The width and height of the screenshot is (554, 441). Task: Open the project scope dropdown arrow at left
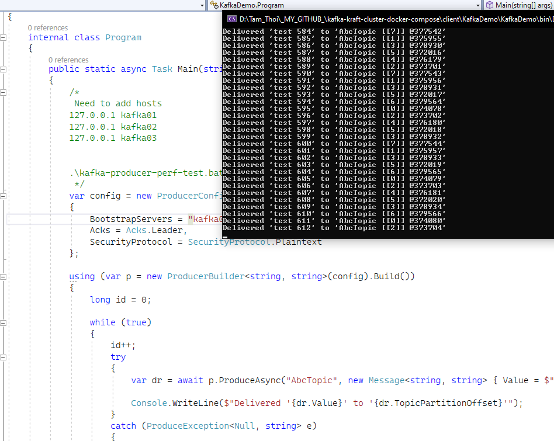(x=202, y=5)
